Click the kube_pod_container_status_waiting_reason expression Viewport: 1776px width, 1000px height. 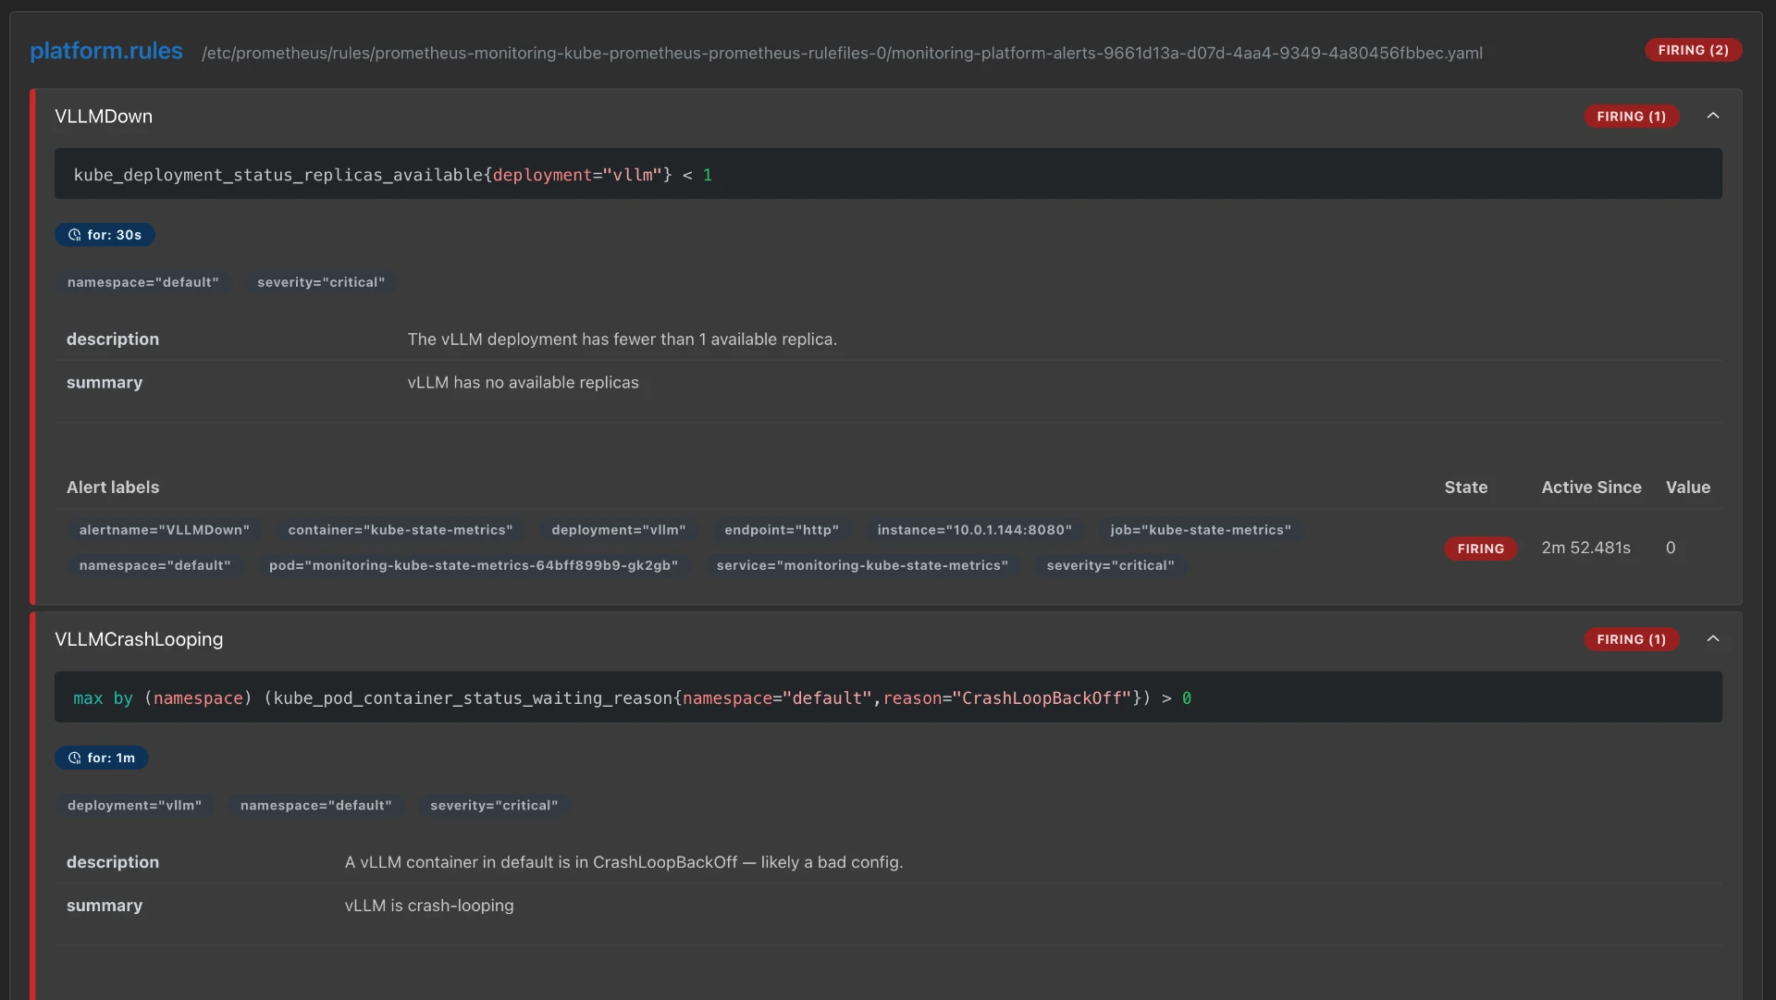pos(633,698)
